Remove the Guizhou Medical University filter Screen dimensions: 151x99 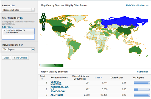4,31
